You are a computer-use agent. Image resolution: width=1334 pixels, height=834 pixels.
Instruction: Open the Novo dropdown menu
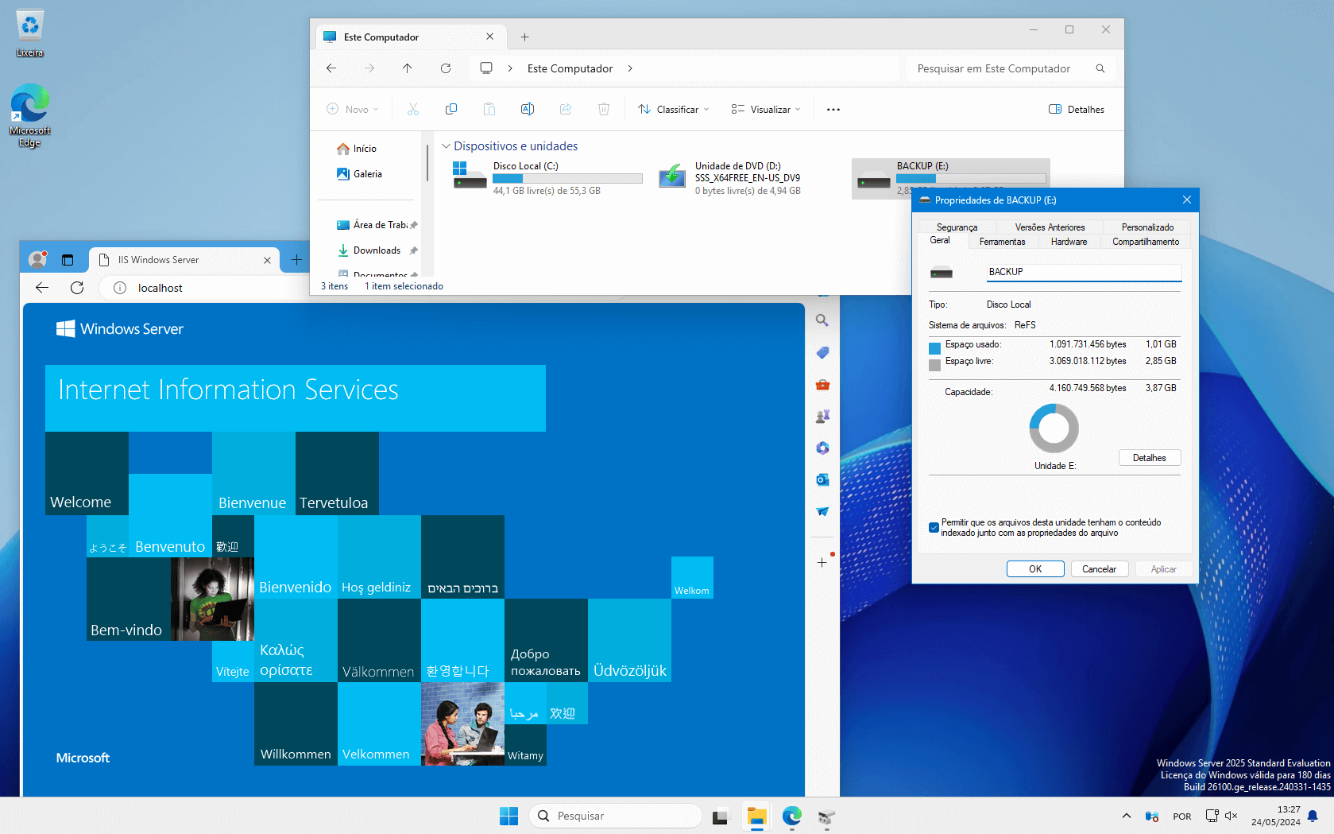[352, 109]
